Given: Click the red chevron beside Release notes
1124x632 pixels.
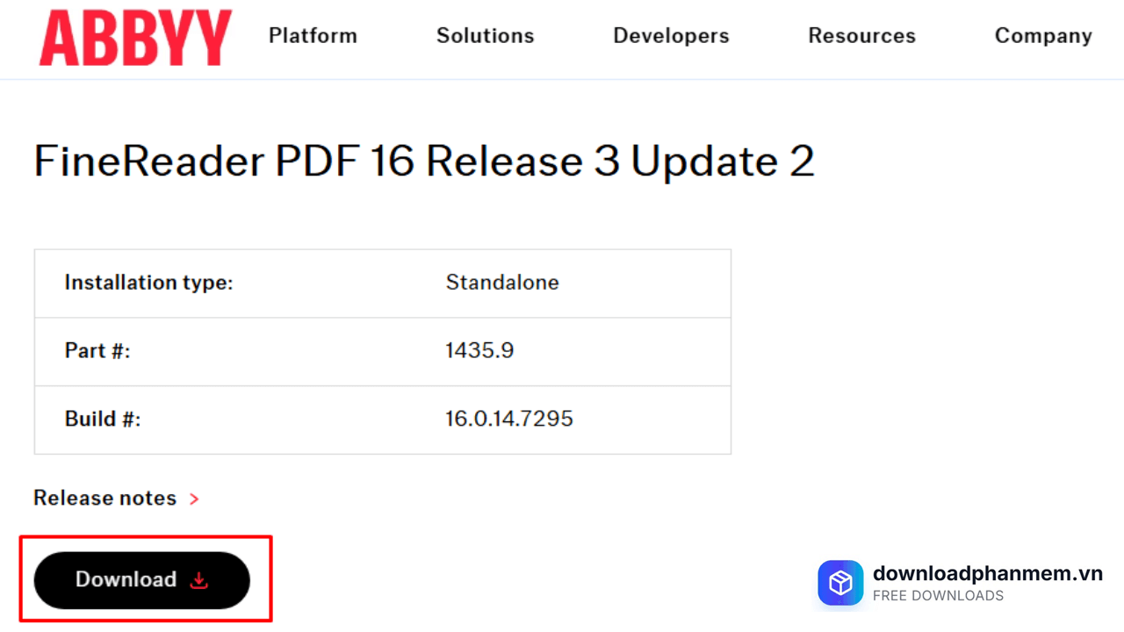Looking at the screenshot, I should pyautogui.click(x=194, y=499).
